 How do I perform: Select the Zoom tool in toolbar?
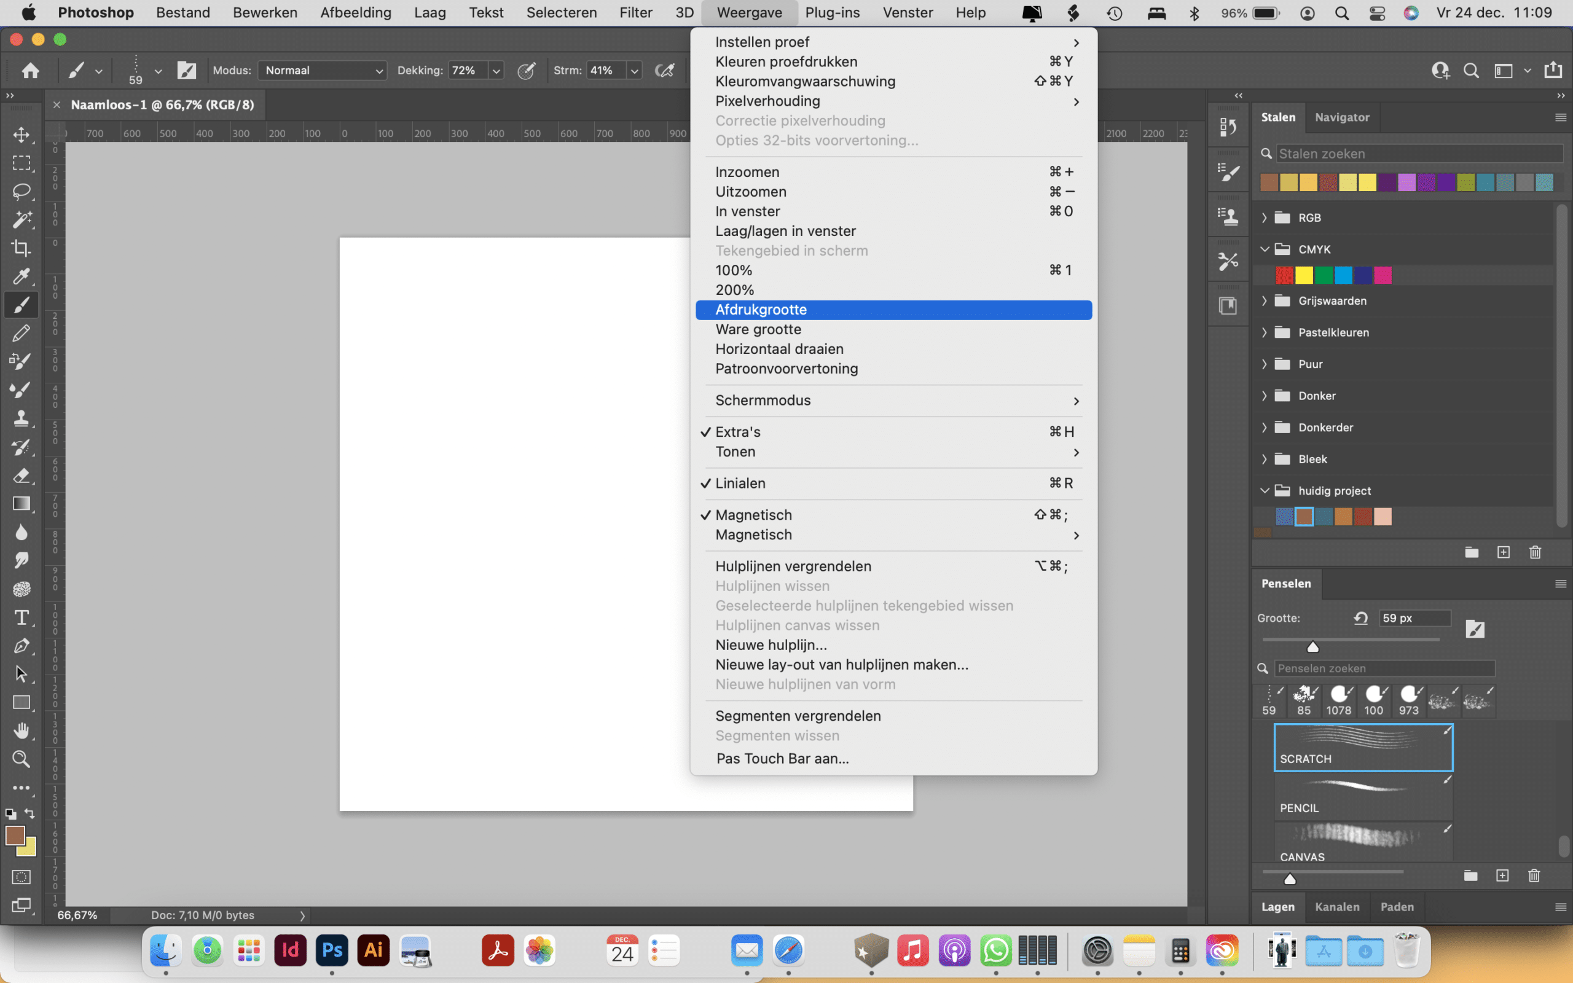[22, 759]
